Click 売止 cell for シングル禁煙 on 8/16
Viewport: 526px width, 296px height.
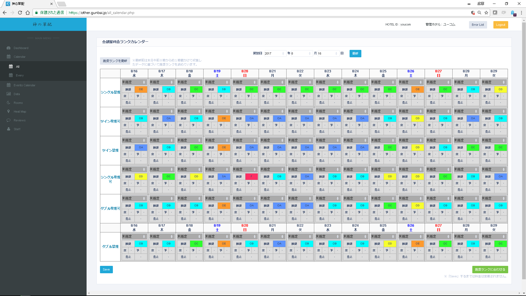coord(128,103)
